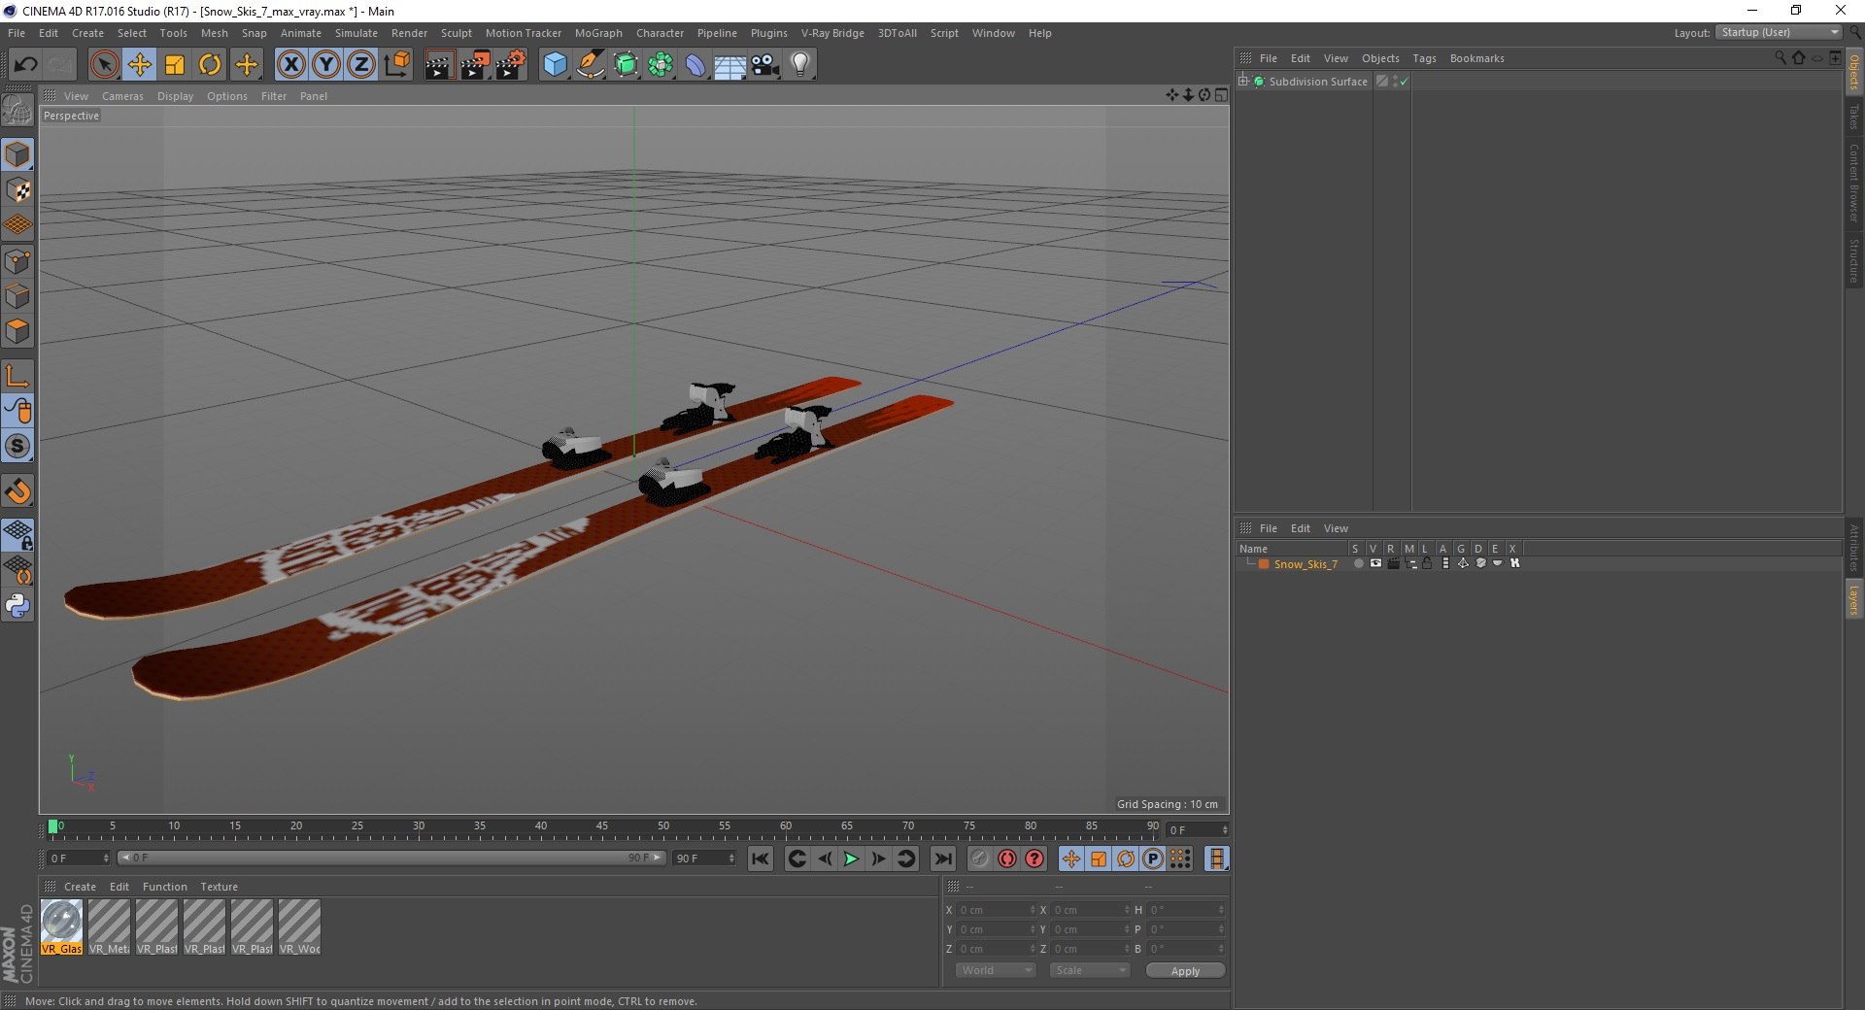This screenshot has height=1010, width=1865.
Task: Activate the Rotate tool
Action: [x=210, y=65]
